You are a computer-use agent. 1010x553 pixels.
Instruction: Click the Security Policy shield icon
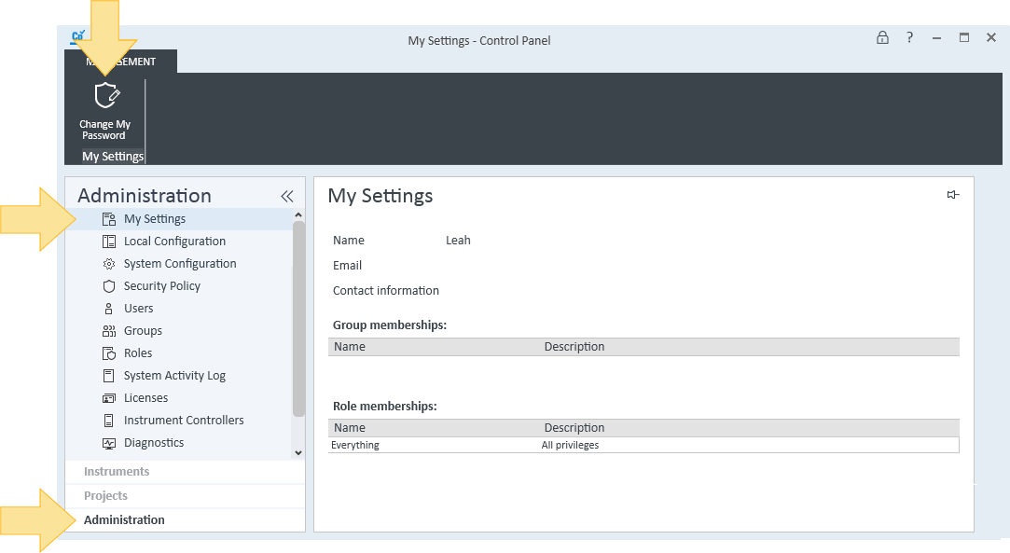coord(109,286)
